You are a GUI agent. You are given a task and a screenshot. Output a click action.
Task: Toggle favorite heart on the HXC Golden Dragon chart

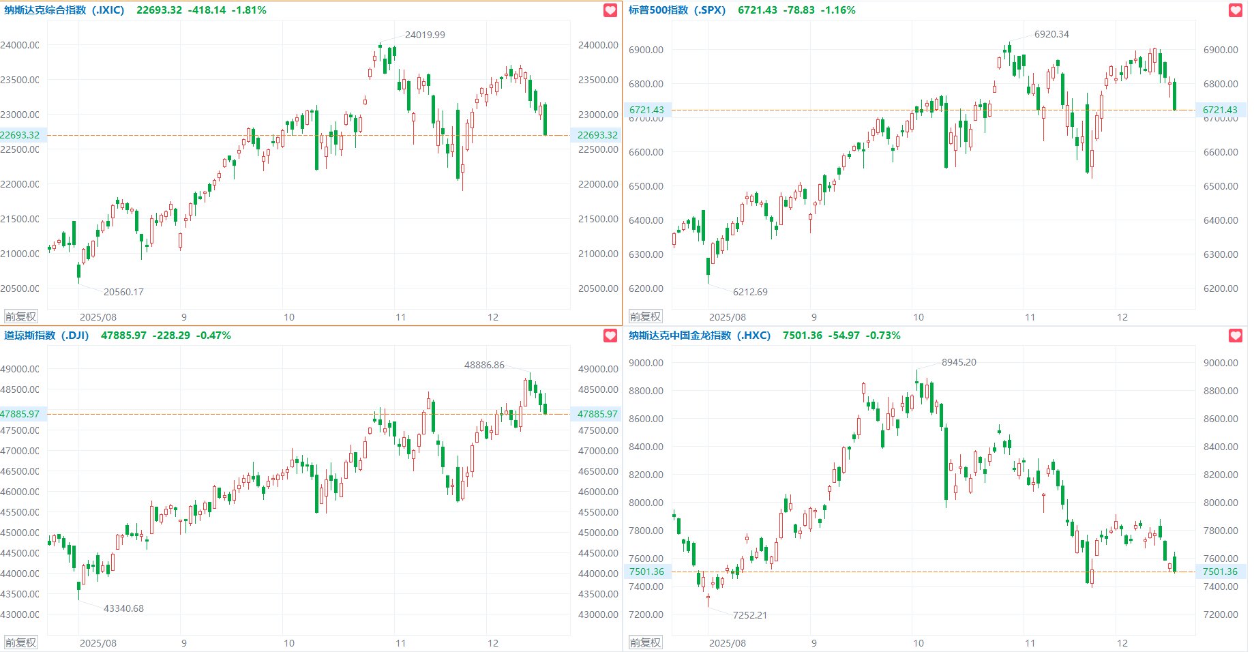click(x=1235, y=336)
